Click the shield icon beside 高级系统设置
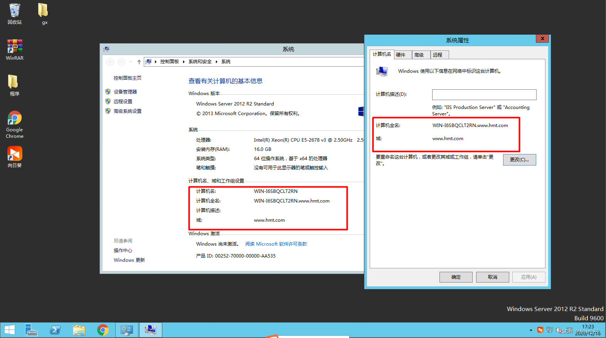 point(108,111)
